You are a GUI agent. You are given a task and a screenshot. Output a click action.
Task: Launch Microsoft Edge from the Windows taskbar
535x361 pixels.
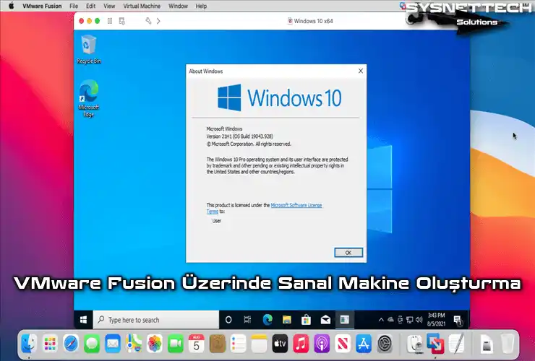[x=267, y=320]
